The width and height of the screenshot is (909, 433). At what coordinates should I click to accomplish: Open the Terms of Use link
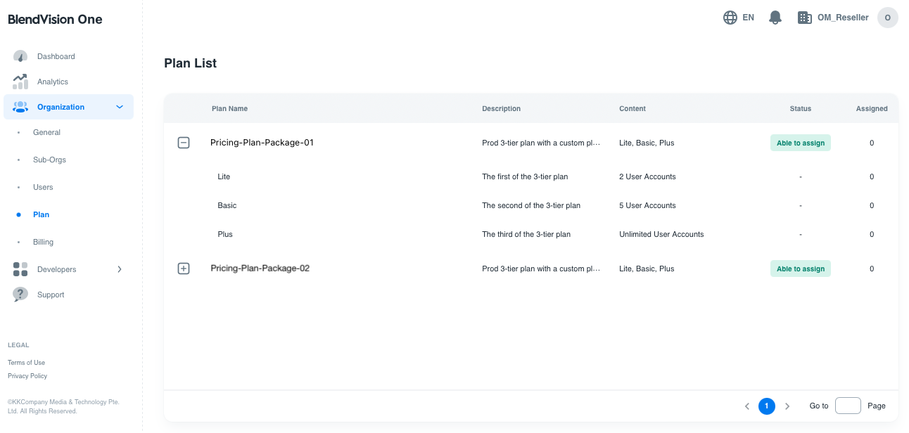click(26, 363)
